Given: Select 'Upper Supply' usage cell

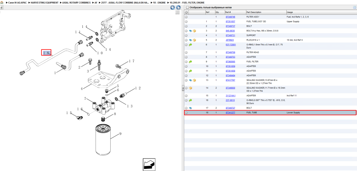Looking at the screenshot, I should (293, 22).
